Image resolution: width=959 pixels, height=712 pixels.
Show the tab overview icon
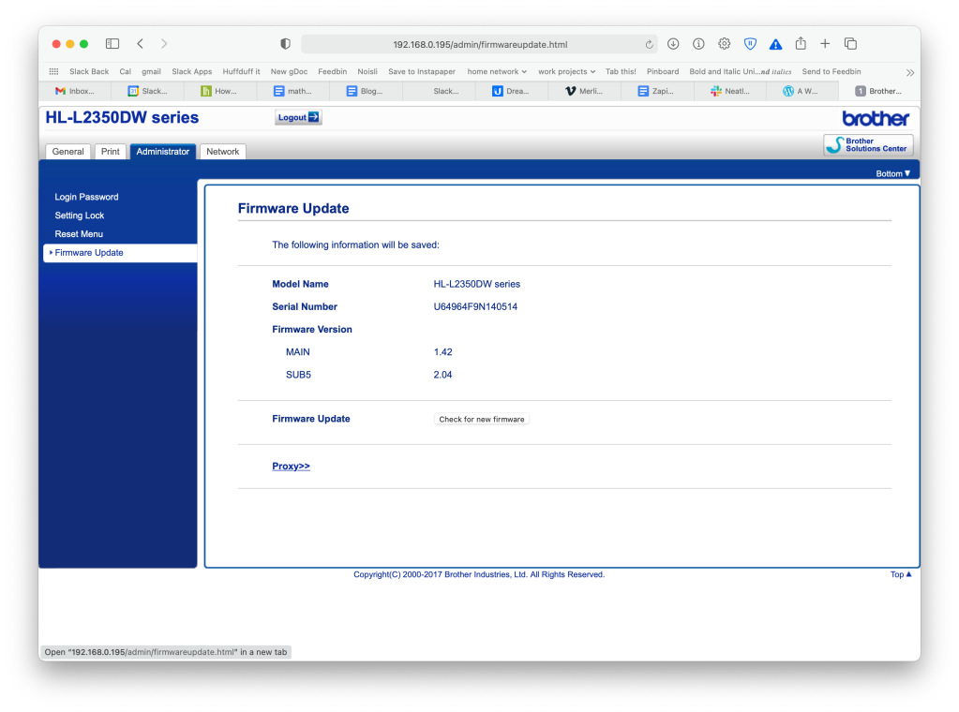[x=850, y=43]
